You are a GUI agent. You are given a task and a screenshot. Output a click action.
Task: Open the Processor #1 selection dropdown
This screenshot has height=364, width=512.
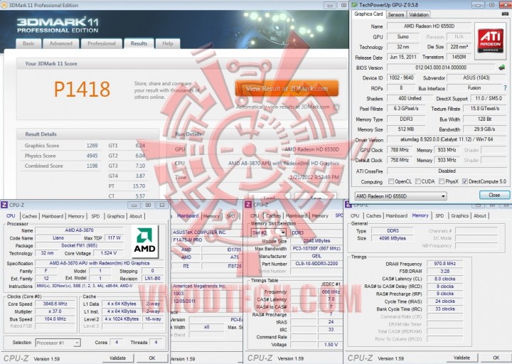[58, 343]
